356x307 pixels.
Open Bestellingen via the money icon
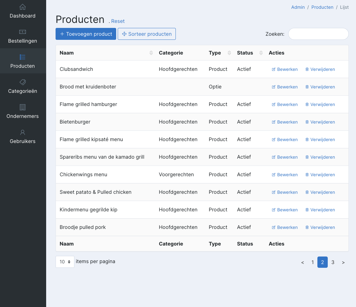point(23,32)
